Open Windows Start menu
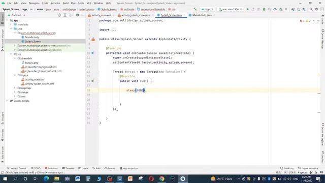325x183 pixels. (x=5, y=178)
